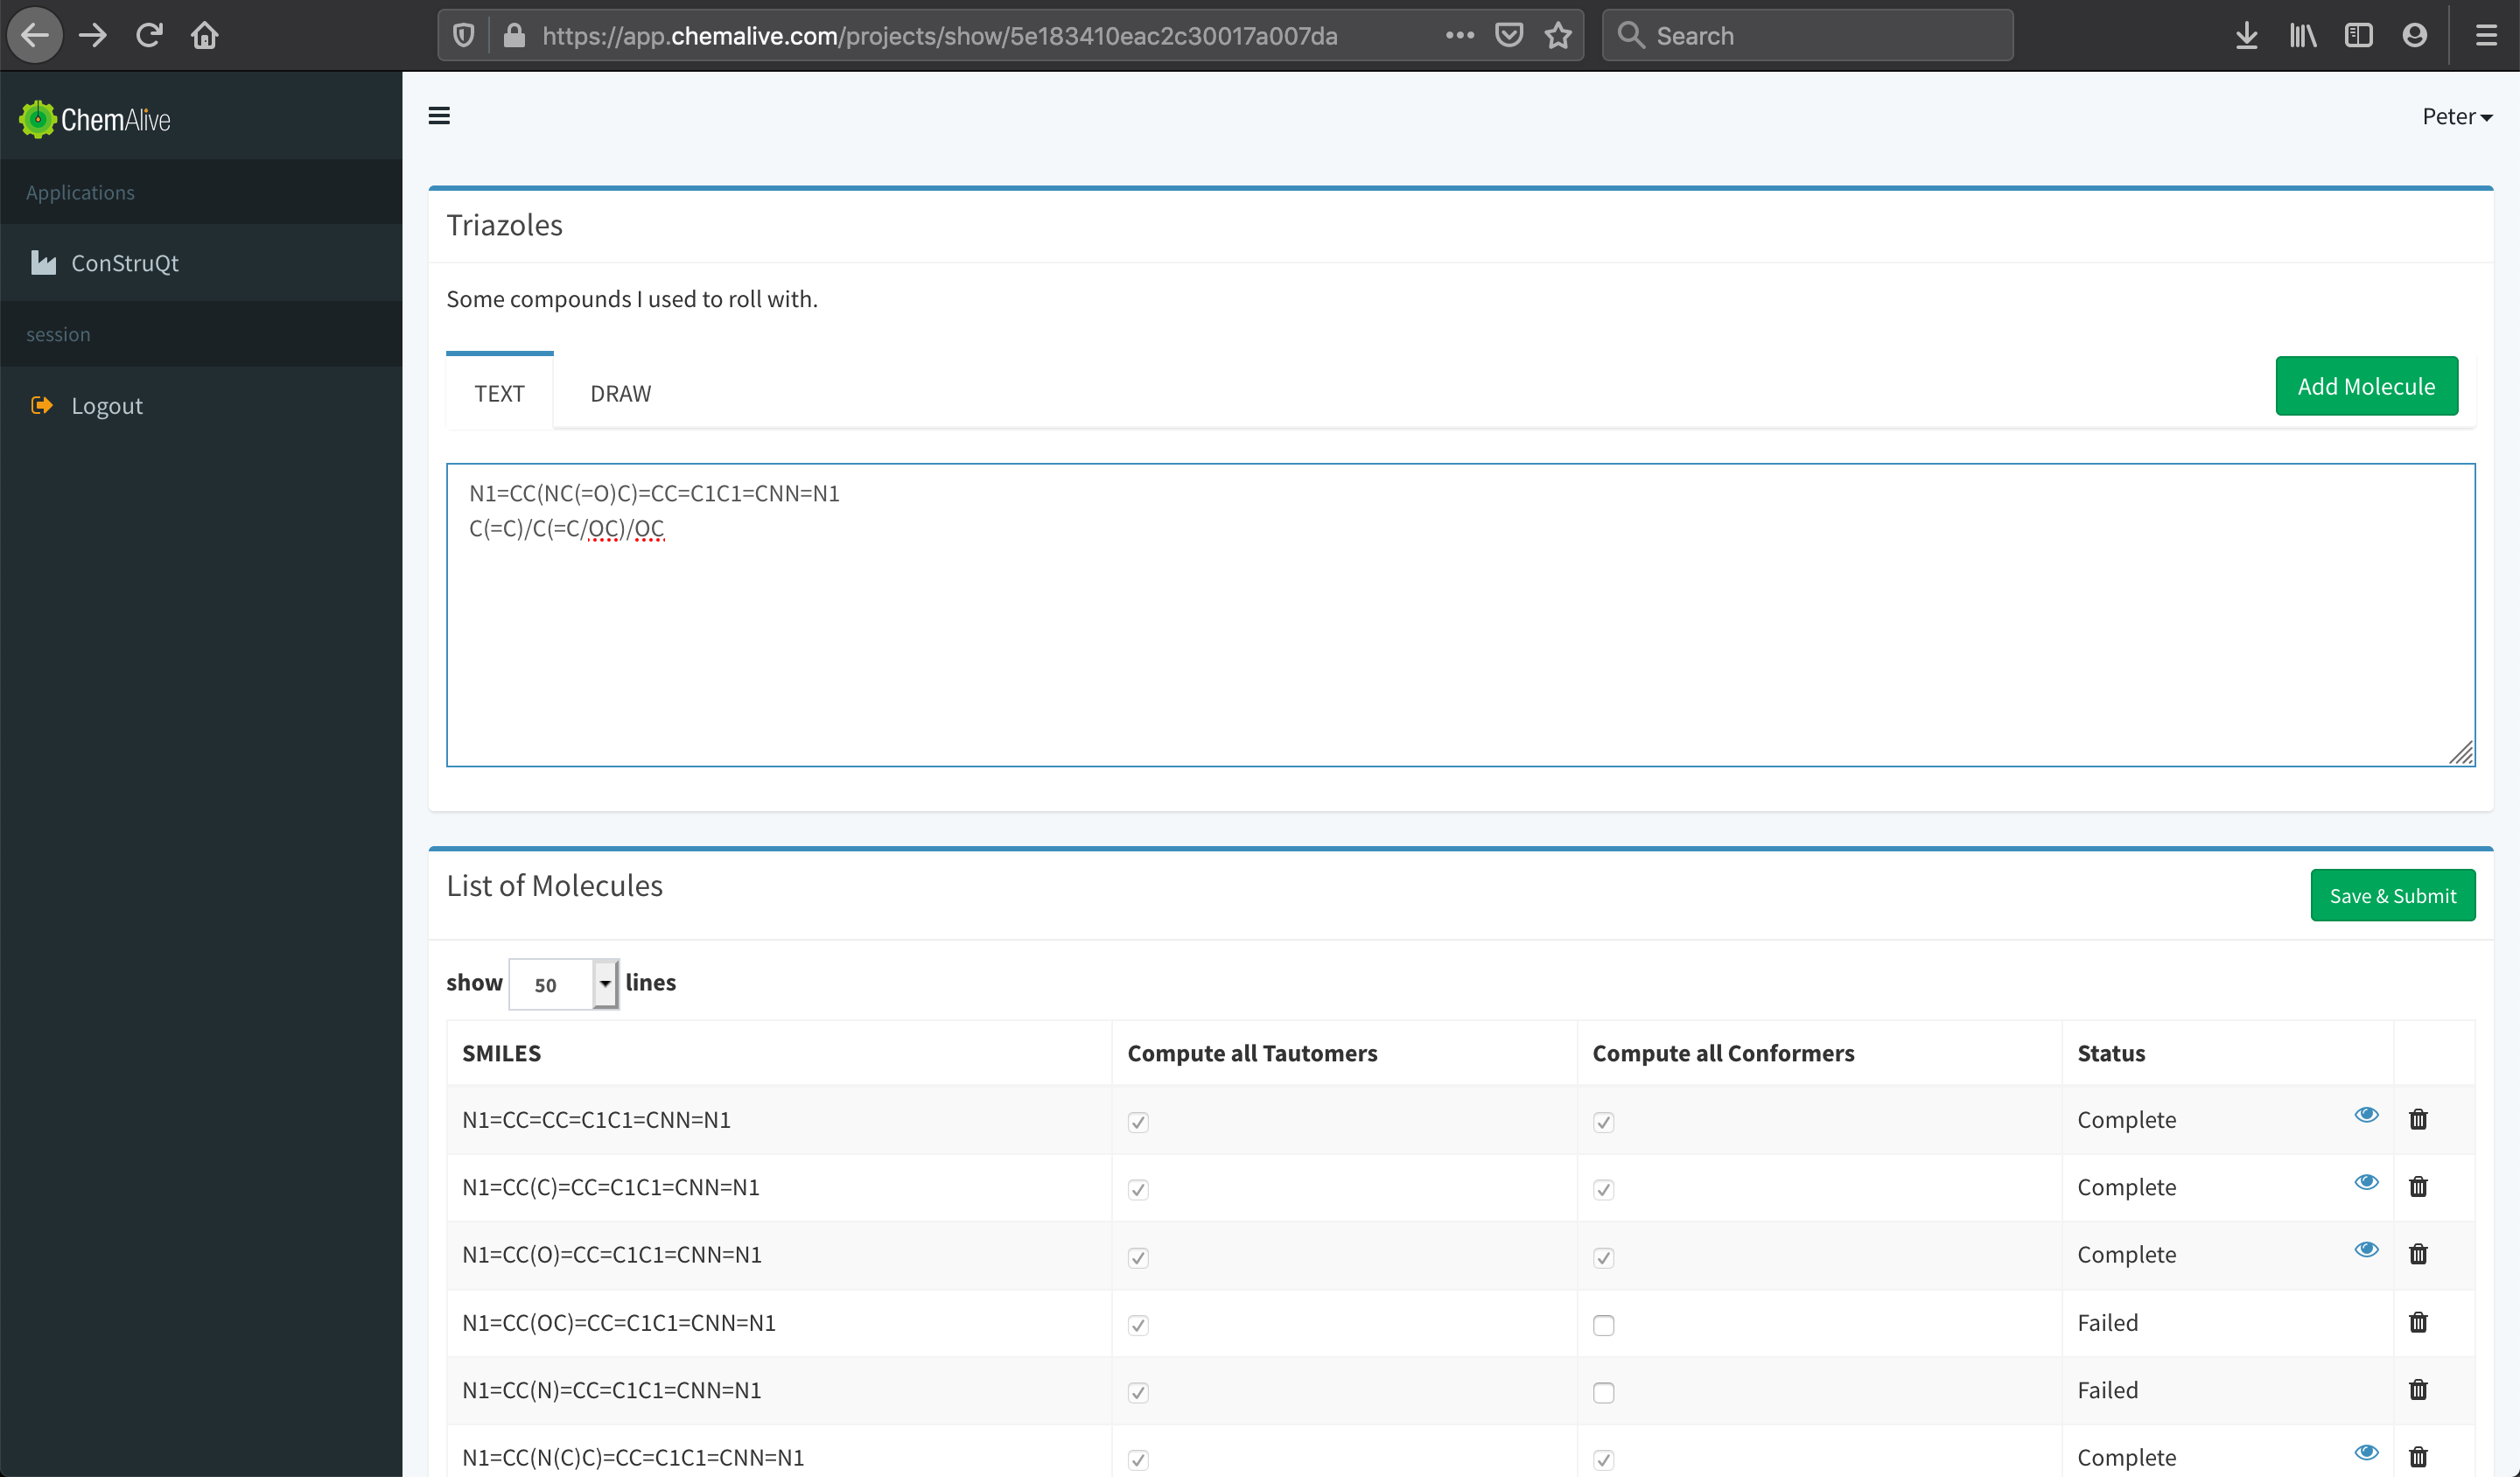This screenshot has width=2520, height=1477.
Task: Open the downloads arrow icon
Action: point(2247,36)
